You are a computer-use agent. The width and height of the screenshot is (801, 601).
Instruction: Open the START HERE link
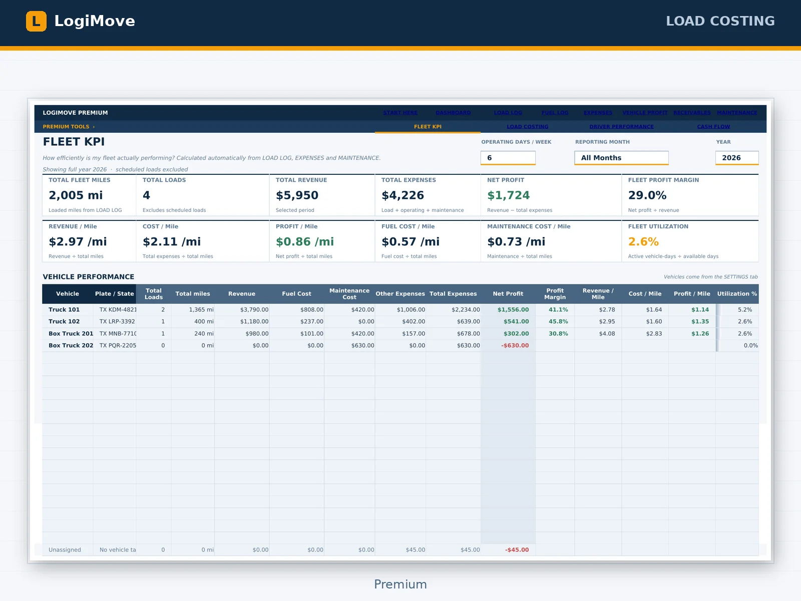click(x=400, y=113)
